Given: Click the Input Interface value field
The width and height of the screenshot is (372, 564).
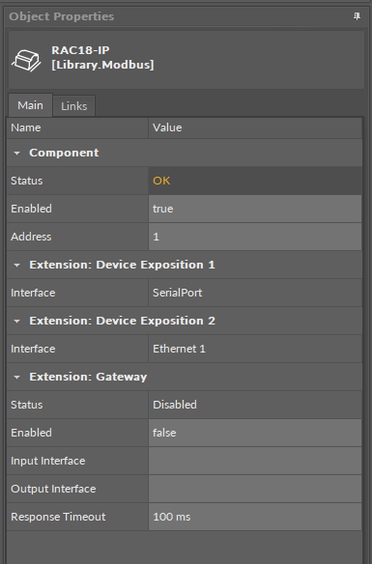Looking at the screenshot, I should coord(255,461).
